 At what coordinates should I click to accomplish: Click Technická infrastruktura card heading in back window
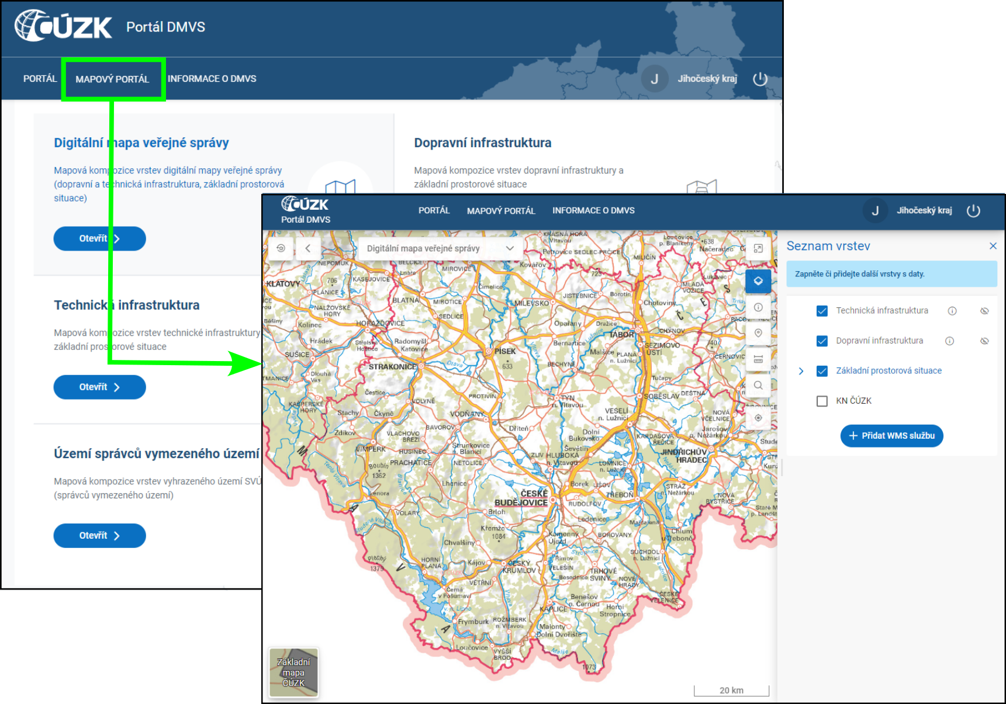point(126,305)
